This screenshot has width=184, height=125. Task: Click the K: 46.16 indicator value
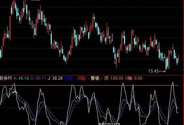21,78
